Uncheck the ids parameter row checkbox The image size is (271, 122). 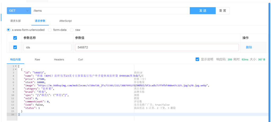coord(15,47)
